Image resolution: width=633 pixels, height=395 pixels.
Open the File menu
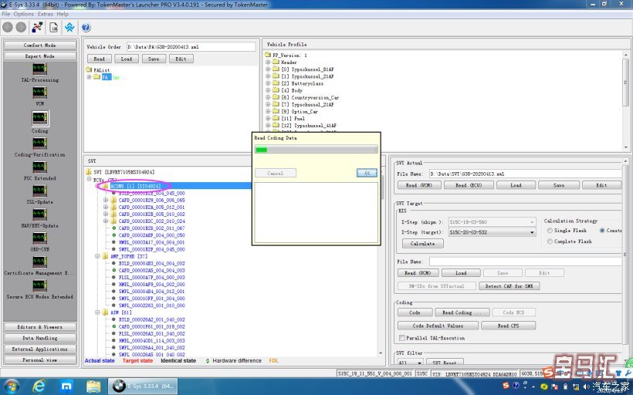coord(6,14)
